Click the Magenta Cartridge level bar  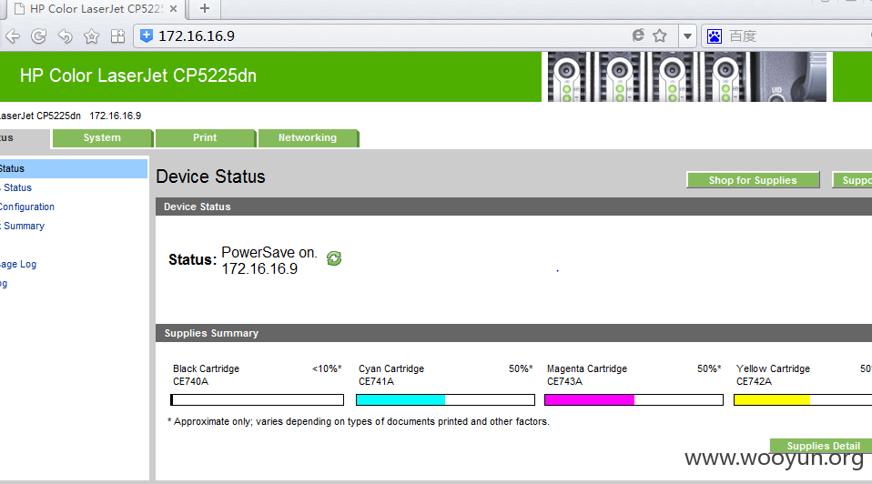[x=634, y=400]
